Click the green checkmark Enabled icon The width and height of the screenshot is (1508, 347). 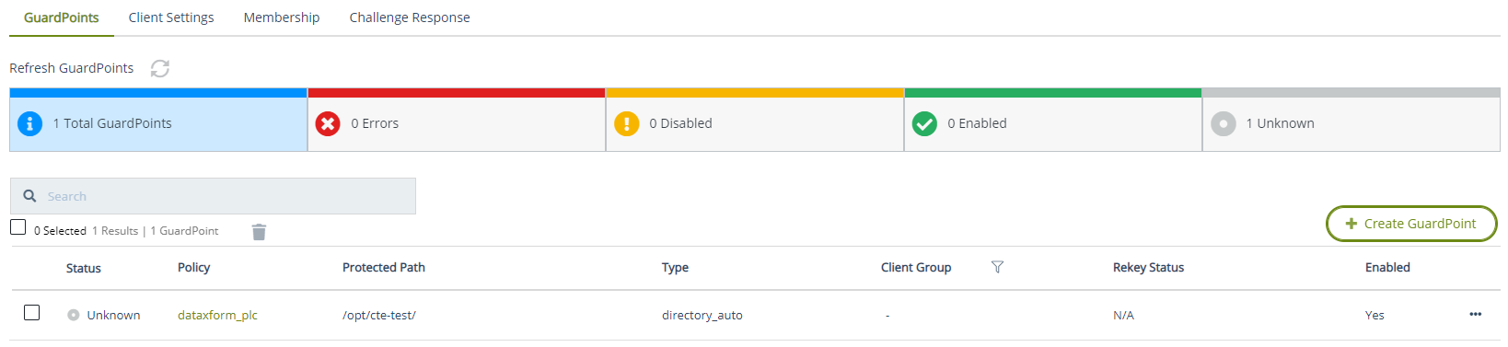click(924, 123)
